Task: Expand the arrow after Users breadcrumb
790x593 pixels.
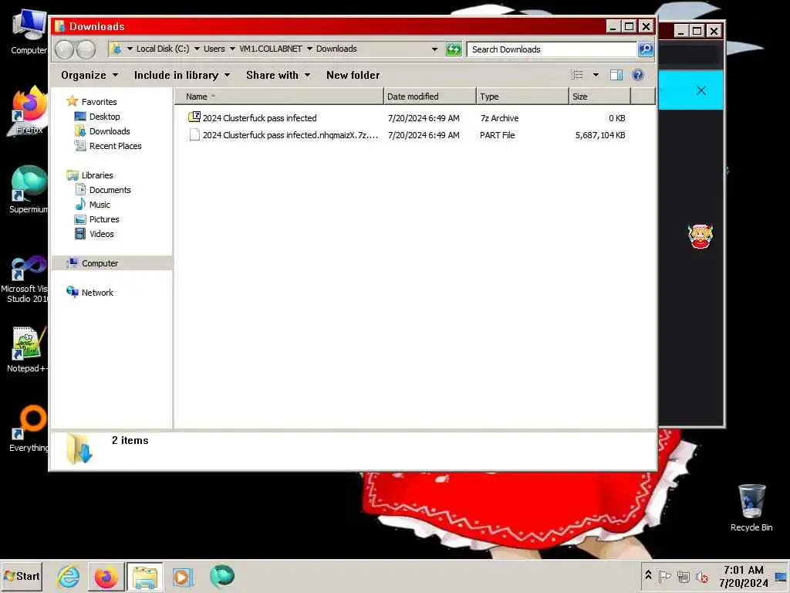Action: pyautogui.click(x=232, y=49)
